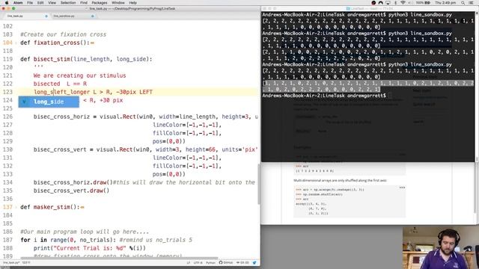Click the editor vertical scrollbar
The image size is (479, 269).
point(259,185)
